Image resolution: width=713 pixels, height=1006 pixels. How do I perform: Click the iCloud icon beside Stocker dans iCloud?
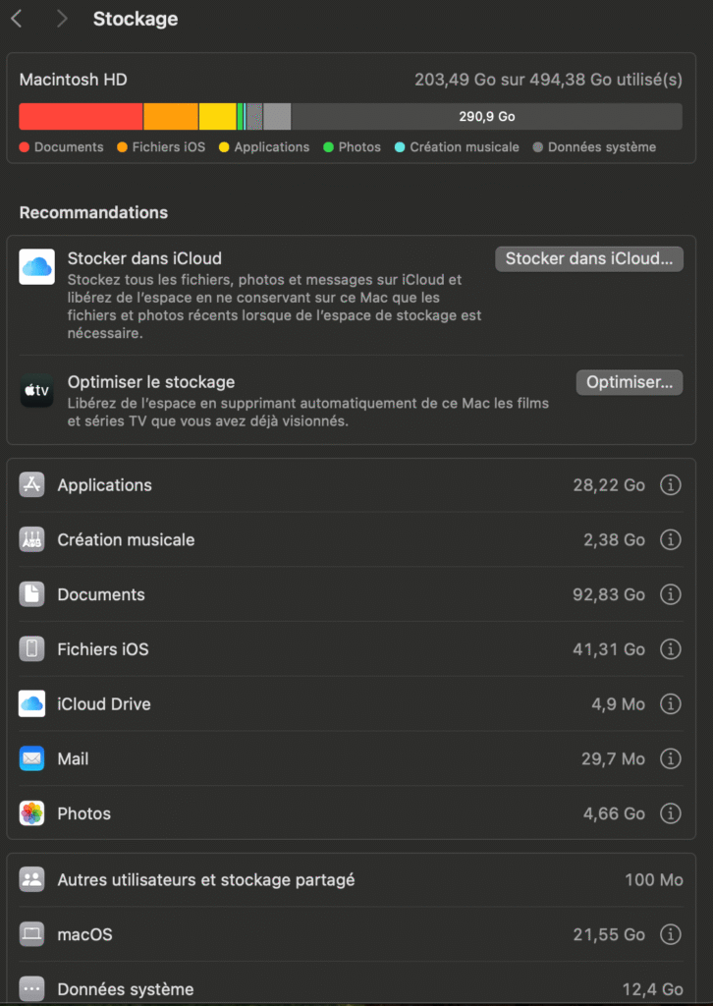coord(36,267)
